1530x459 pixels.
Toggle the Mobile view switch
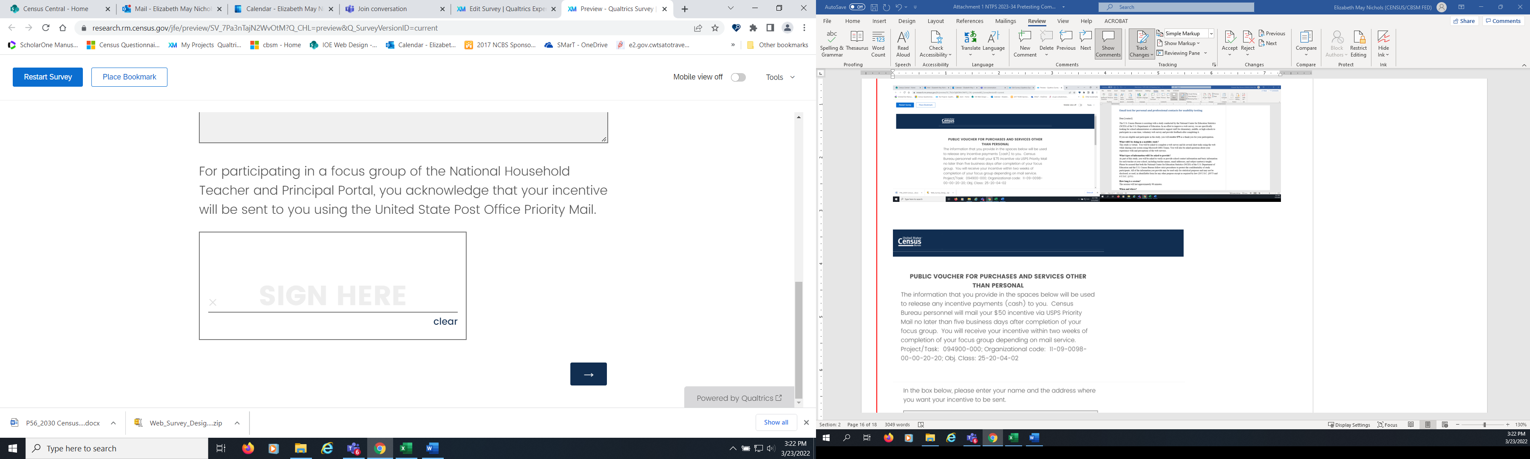pyautogui.click(x=738, y=77)
